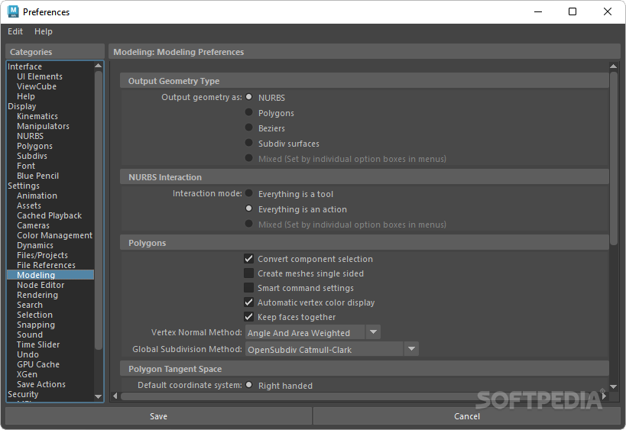Open the ViewCube preferences category
Viewport: 626px width, 430px height.
point(37,86)
